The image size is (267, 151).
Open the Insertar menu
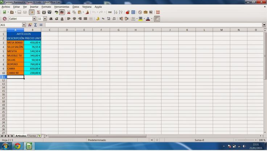pos(34,7)
